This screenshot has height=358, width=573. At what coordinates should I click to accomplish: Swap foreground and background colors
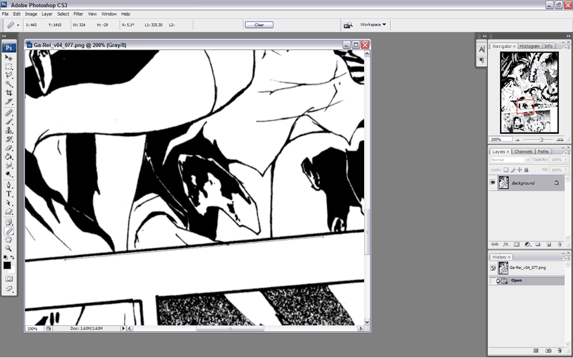13,258
